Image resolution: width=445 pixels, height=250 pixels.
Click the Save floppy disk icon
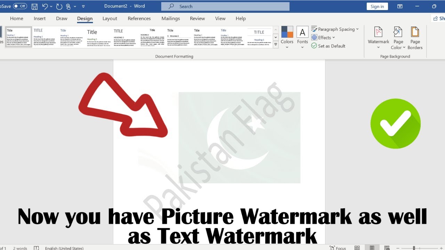tap(34, 6)
